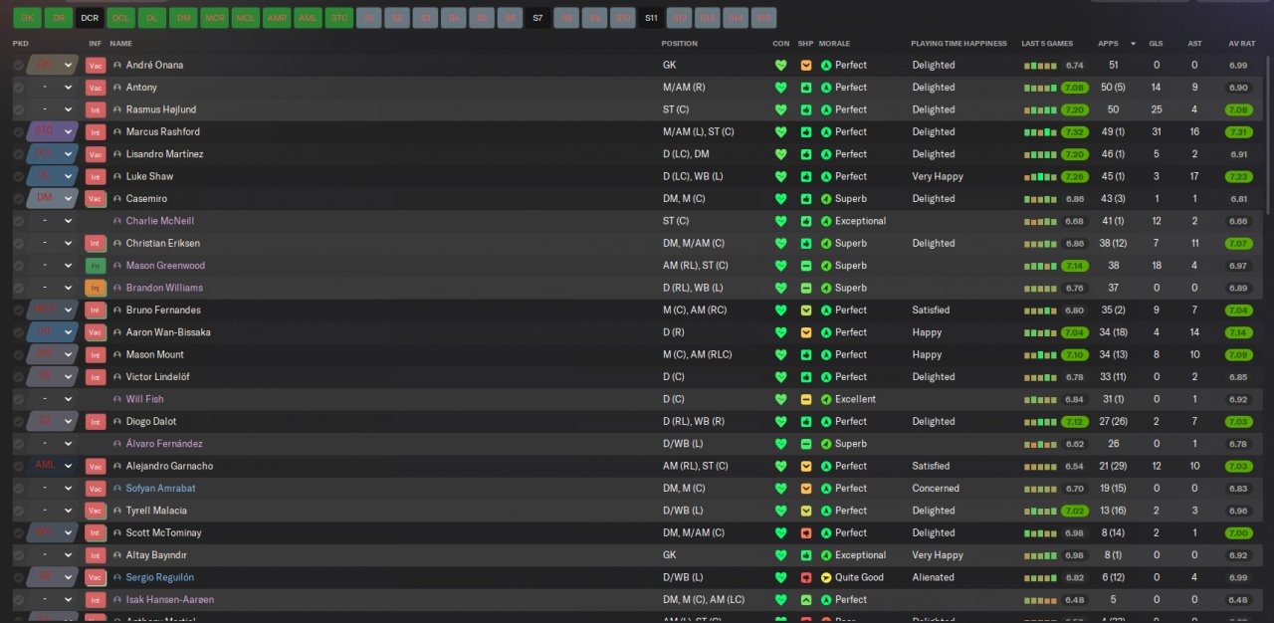Click Luke Shaw's last 5 games form bars
The image size is (1274, 623).
coord(1041,176)
